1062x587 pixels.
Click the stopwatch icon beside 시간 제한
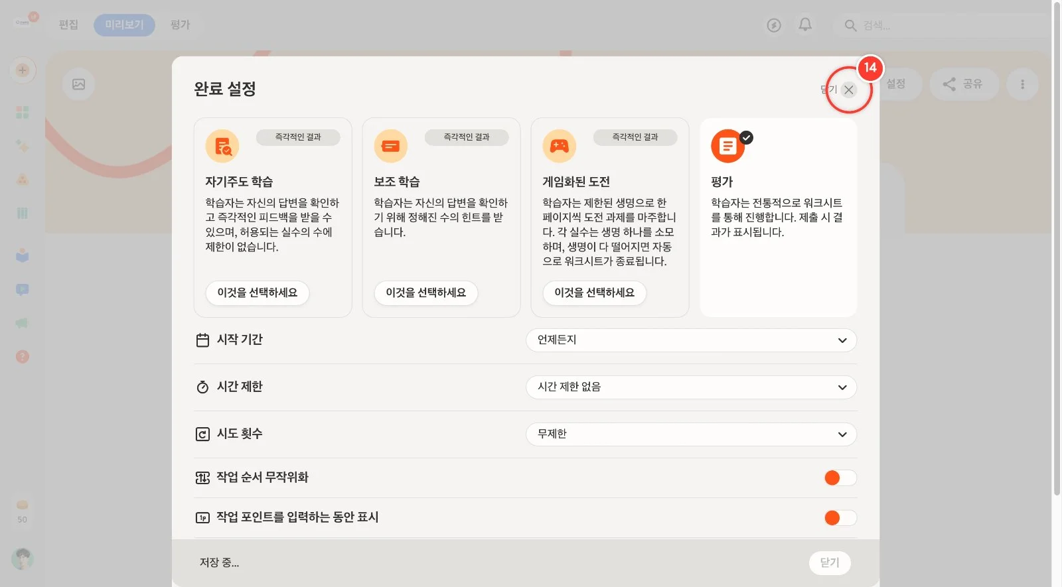(x=202, y=387)
